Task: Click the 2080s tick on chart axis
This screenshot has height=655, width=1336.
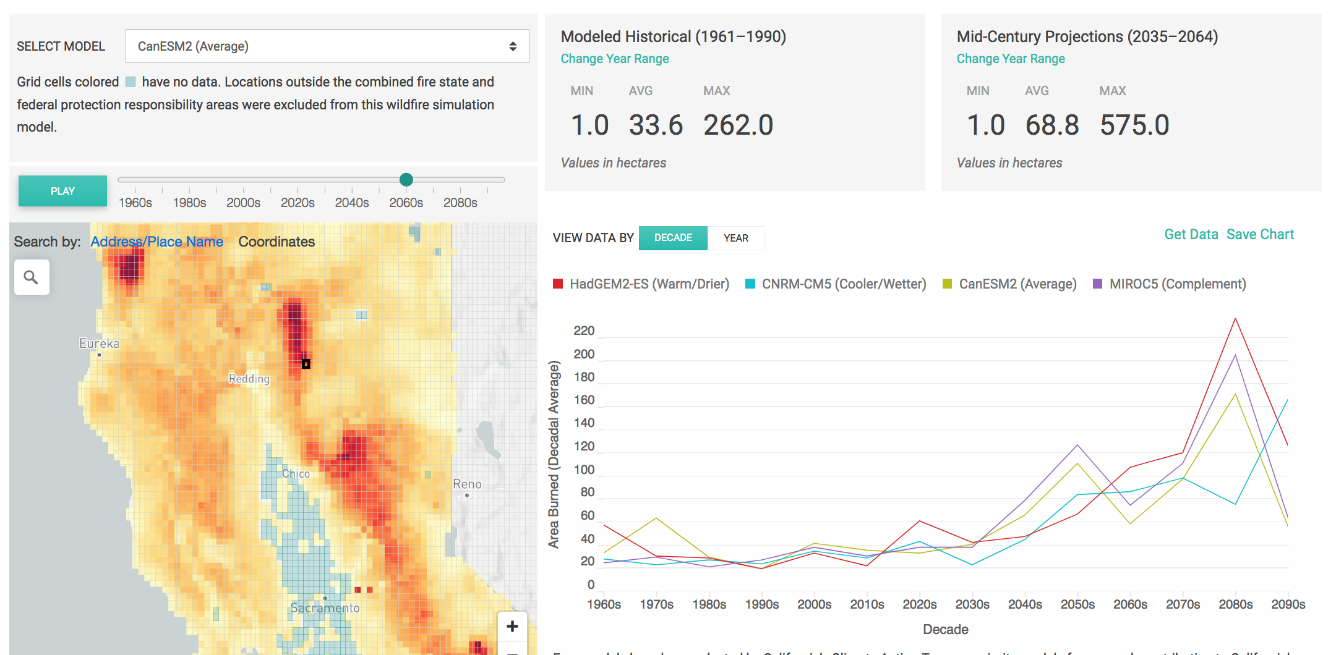Action: [1235, 604]
